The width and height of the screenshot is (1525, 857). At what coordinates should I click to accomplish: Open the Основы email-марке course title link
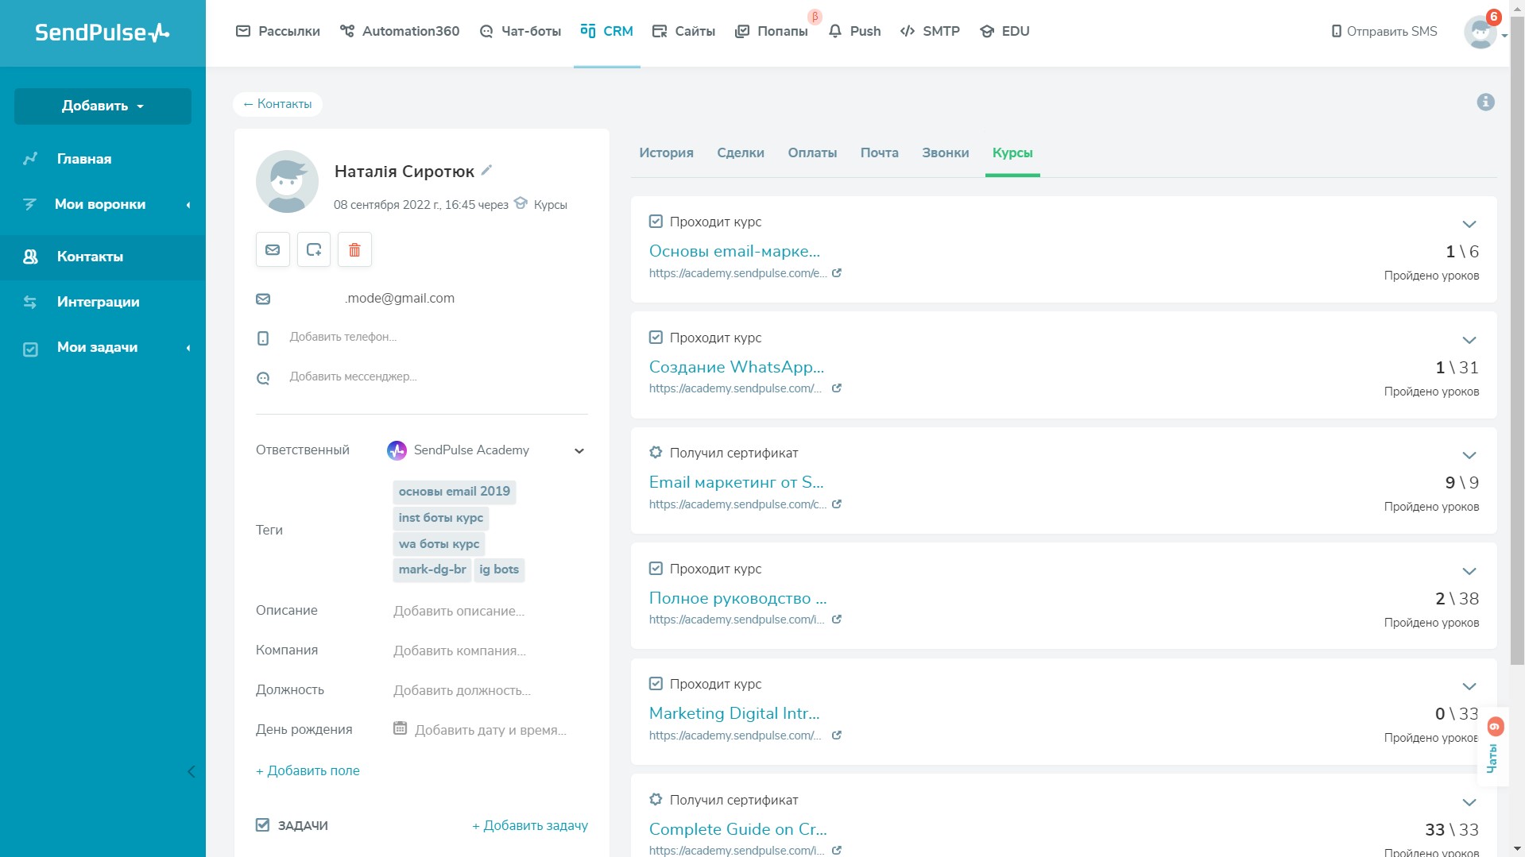point(734,251)
